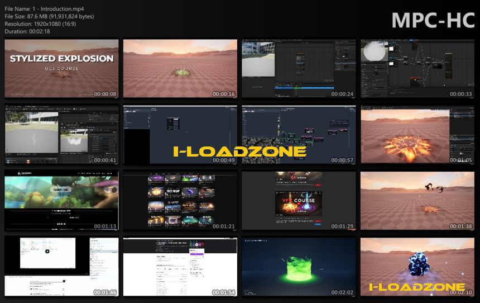This screenshot has width=480, height=303.
Task: Open the cartoon landscape thumbnail at 00:01:13
Action: coord(61,201)
